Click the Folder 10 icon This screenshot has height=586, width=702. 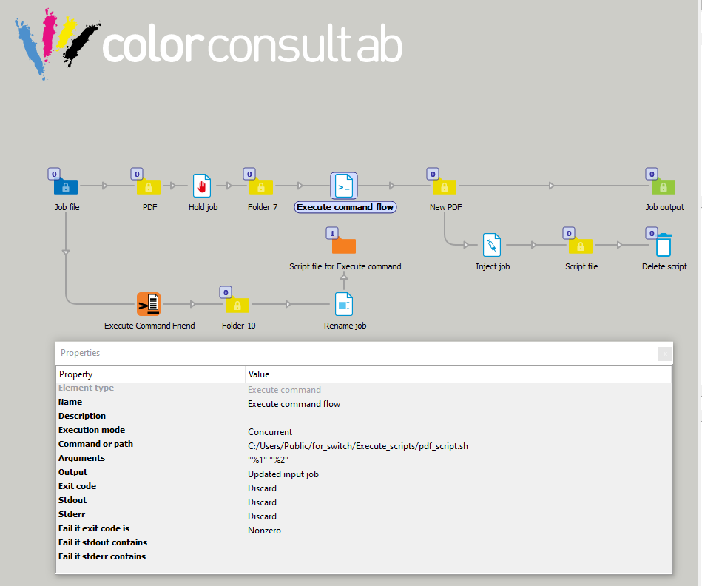click(x=237, y=304)
